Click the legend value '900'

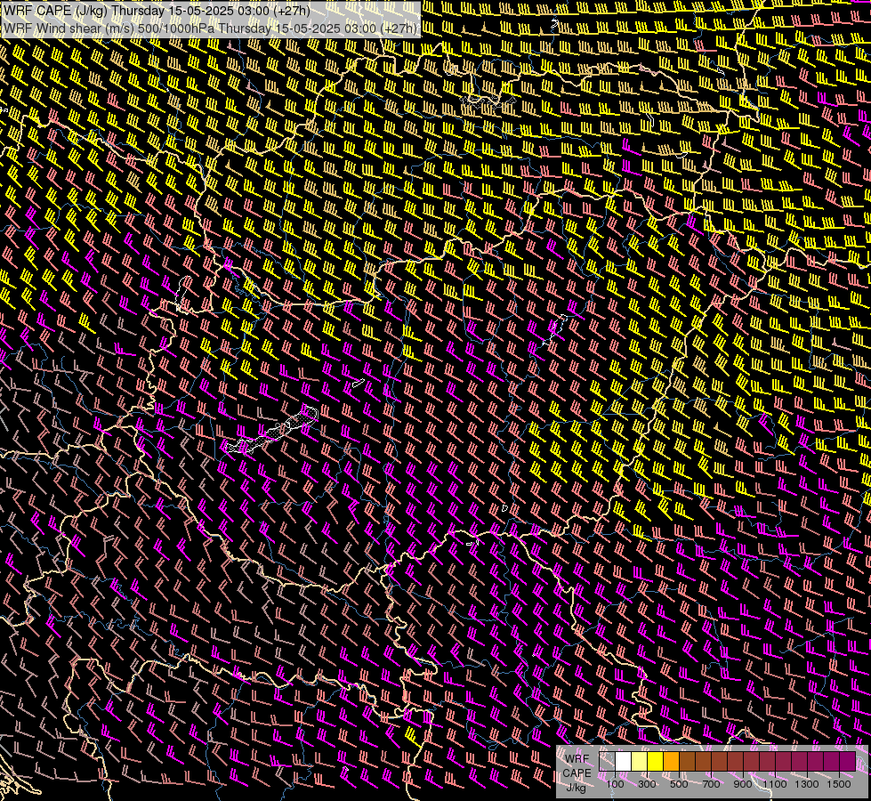[743, 784]
